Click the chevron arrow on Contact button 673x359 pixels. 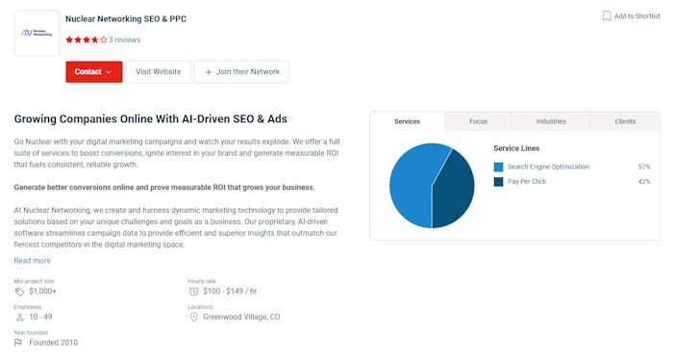point(108,72)
